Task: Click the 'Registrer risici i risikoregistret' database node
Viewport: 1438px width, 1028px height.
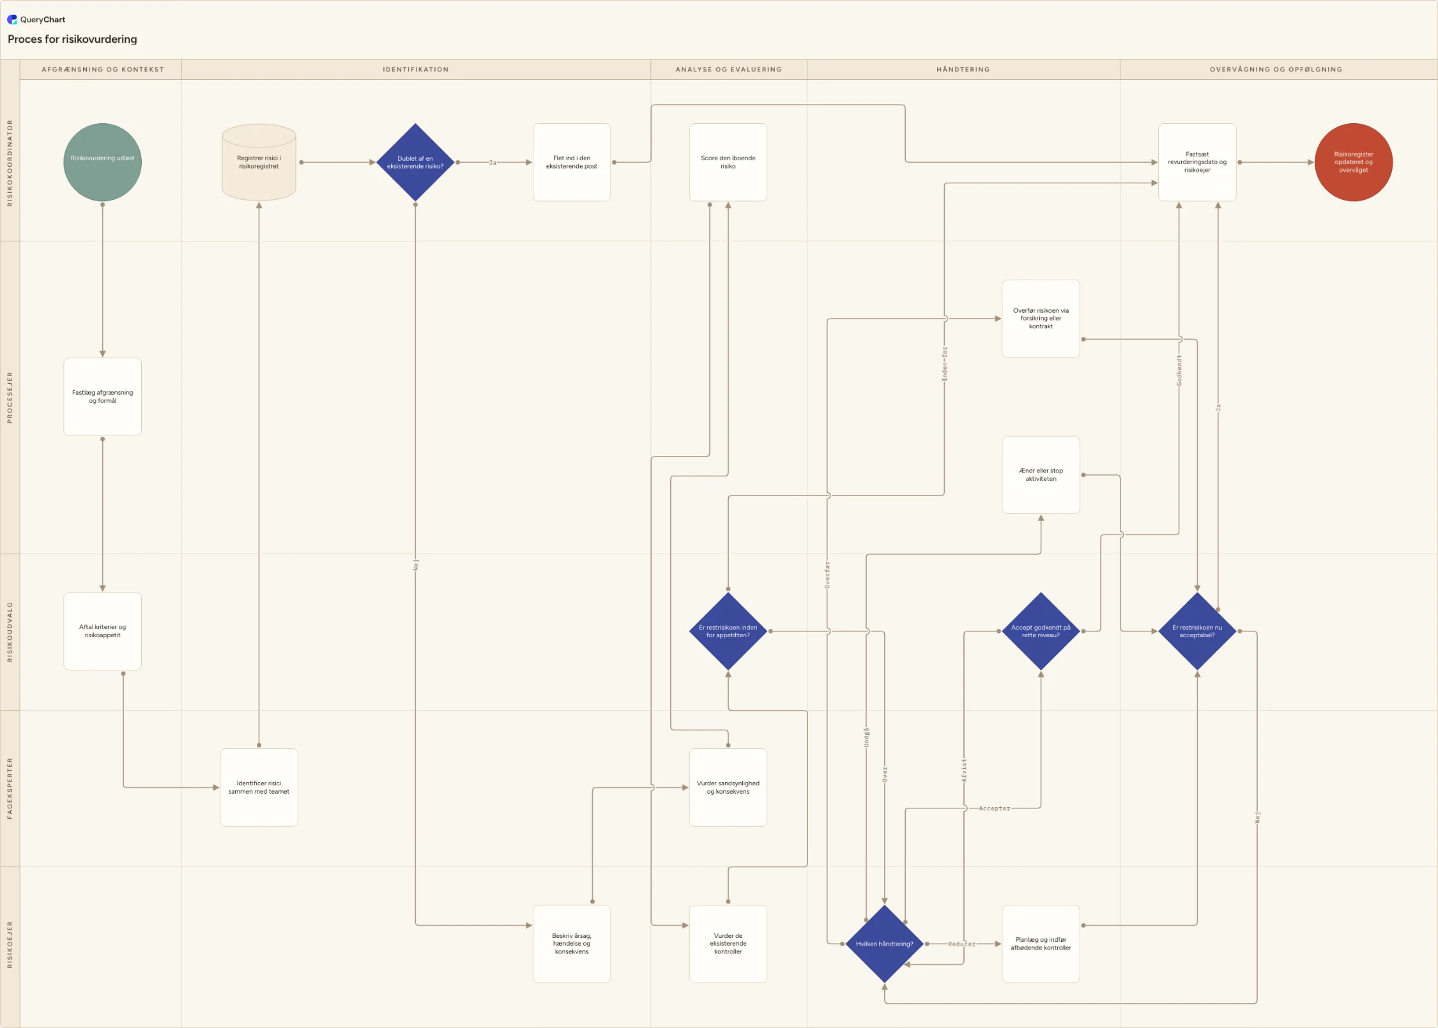Action: 259,162
